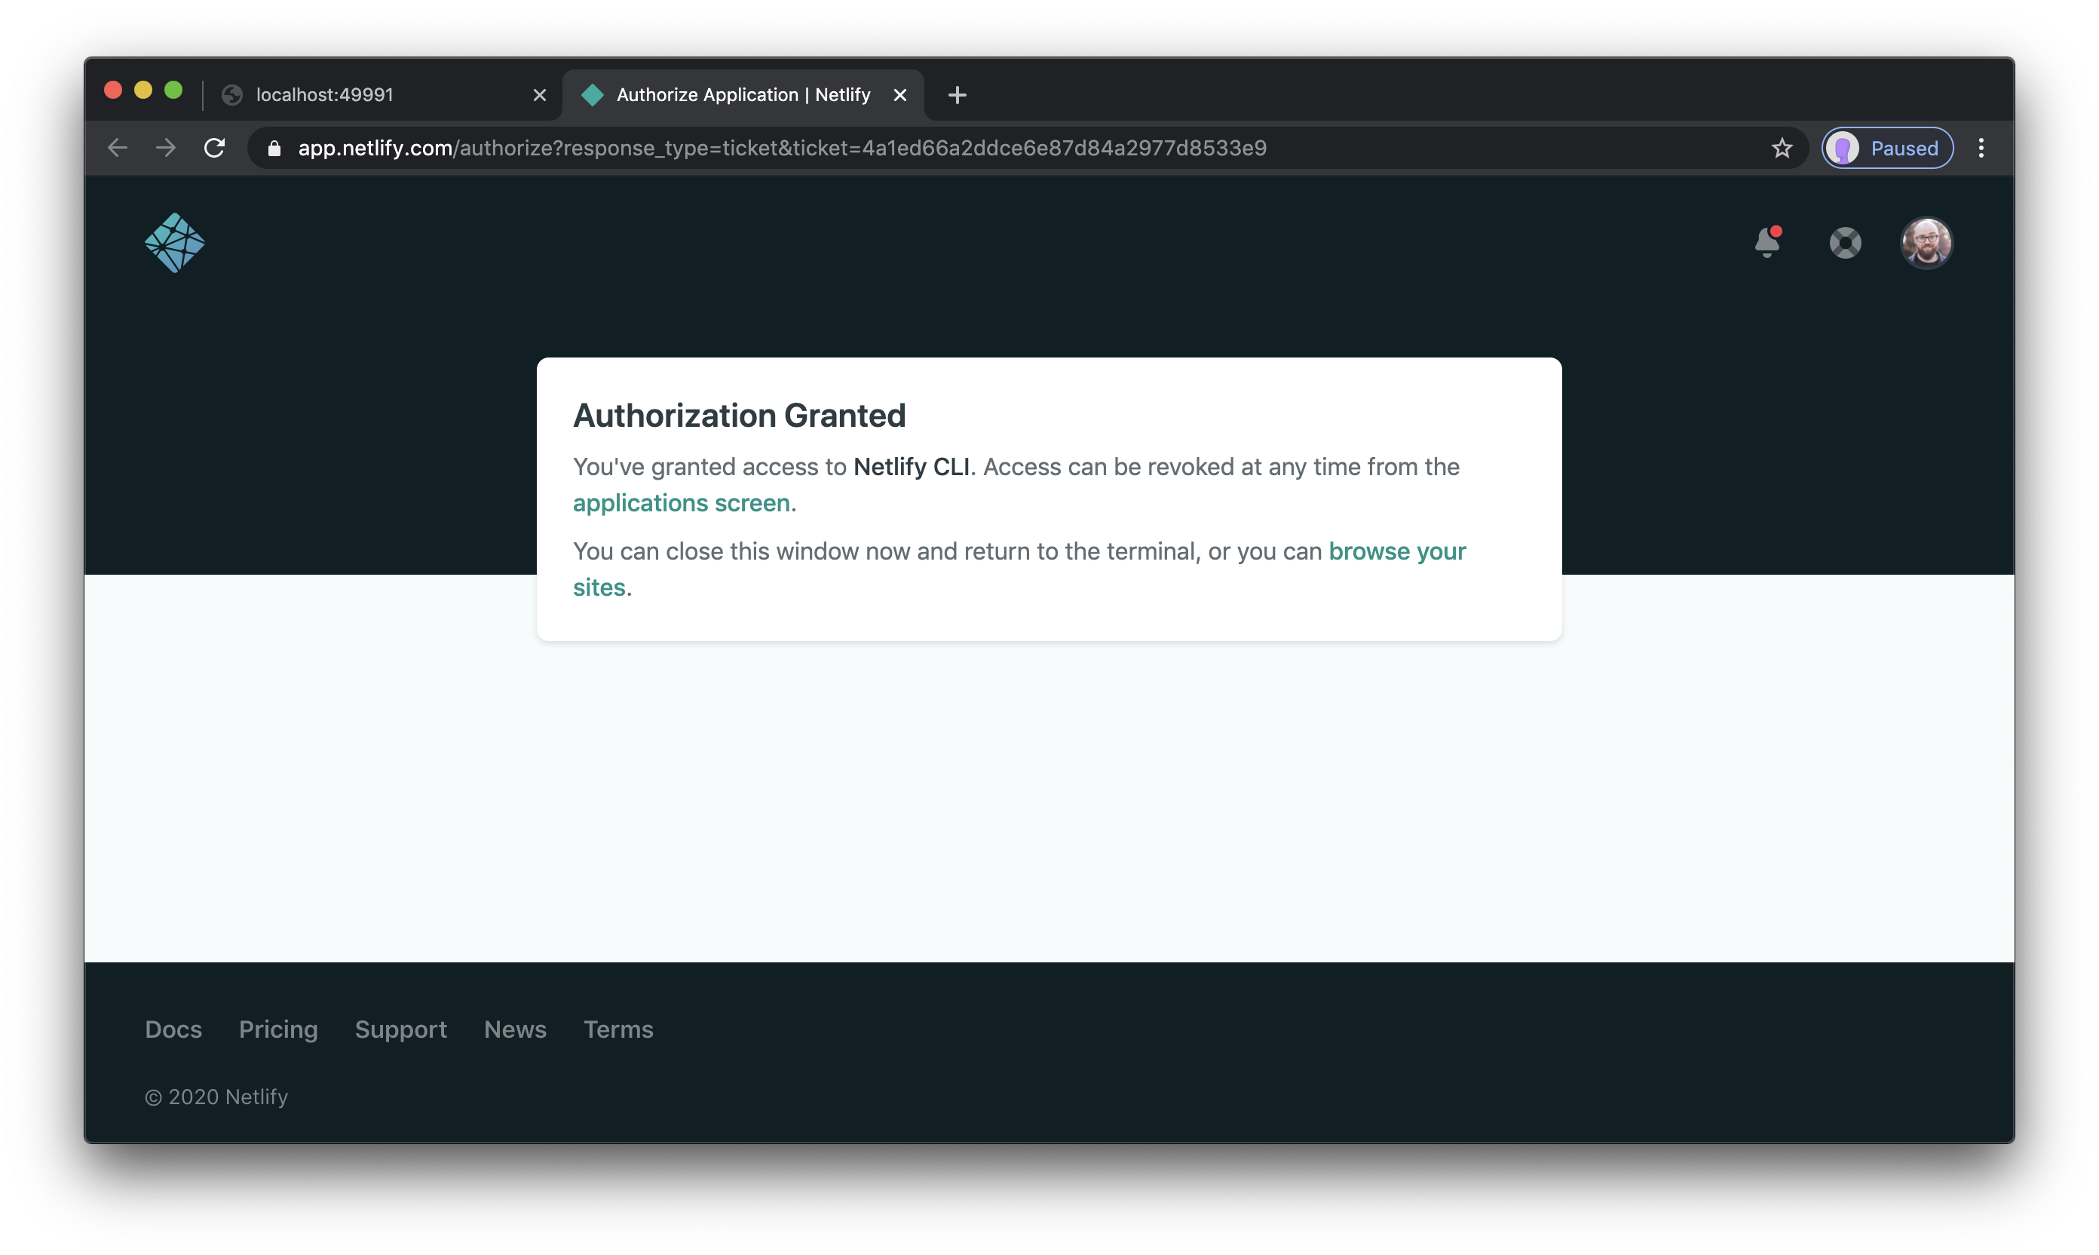Image resolution: width=2099 pixels, height=1255 pixels.
Task: Open the Docs footer menu item
Action: pos(173,1028)
